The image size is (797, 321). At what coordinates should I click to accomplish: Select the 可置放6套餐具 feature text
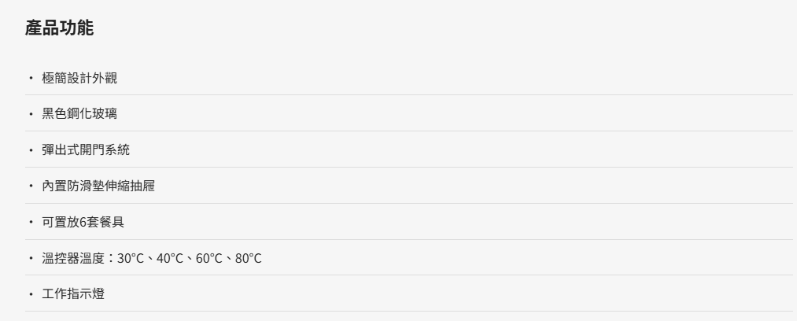83,222
